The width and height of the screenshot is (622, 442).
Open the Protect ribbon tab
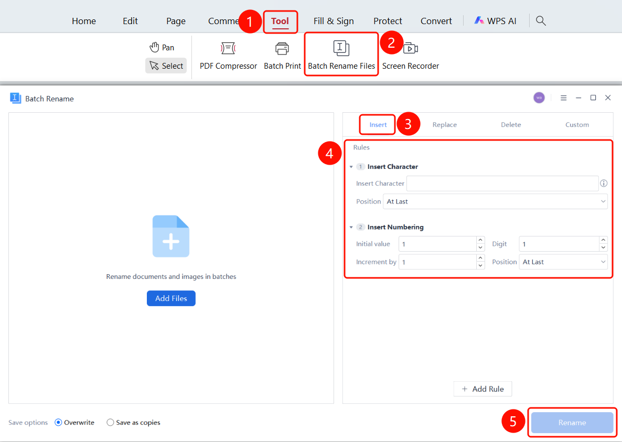click(x=388, y=21)
